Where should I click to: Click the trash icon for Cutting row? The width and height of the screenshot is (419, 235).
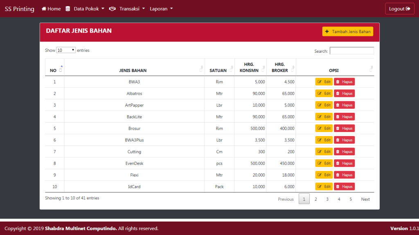tap(338, 151)
